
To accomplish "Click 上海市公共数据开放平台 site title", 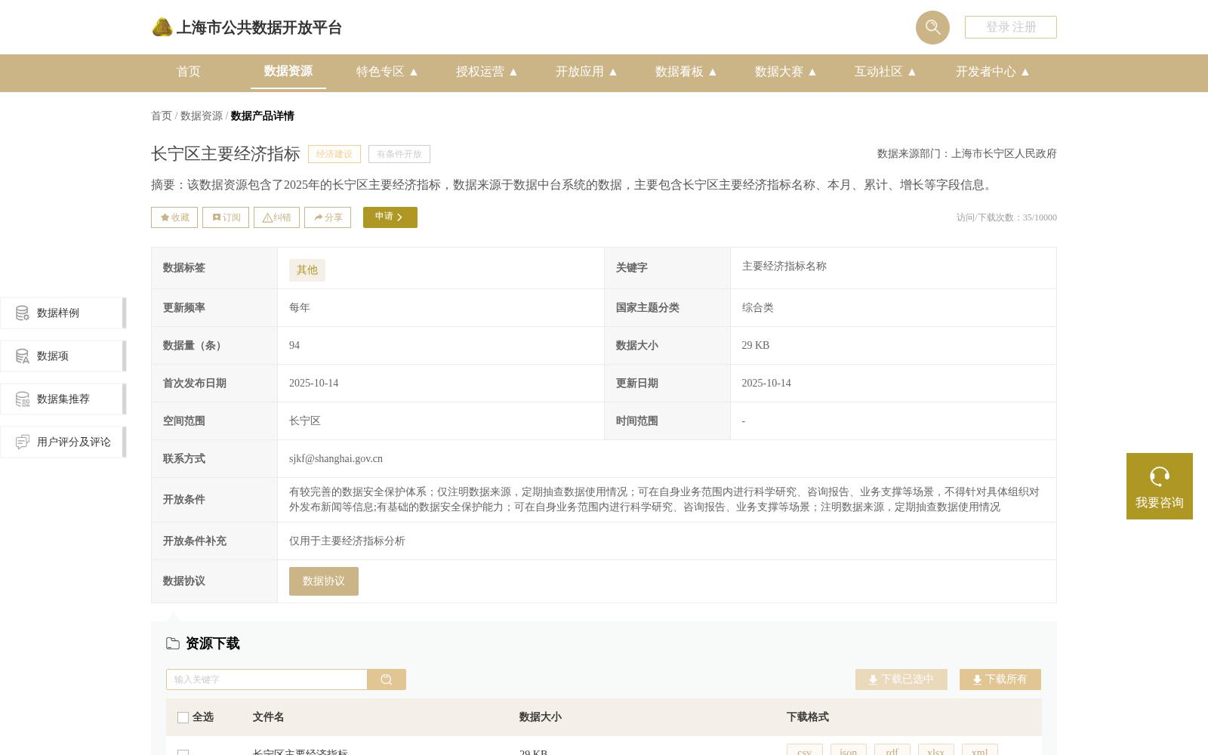I will click(x=259, y=28).
